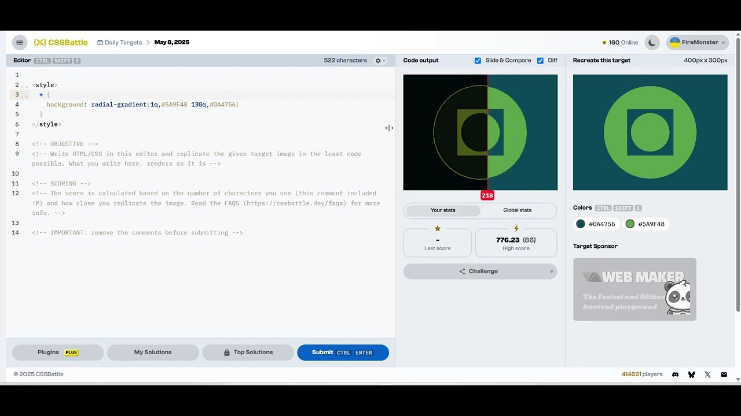This screenshot has width=741, height=416.
Task: Click the OBJECTIVE comment line
Action: tap(65, 144)
